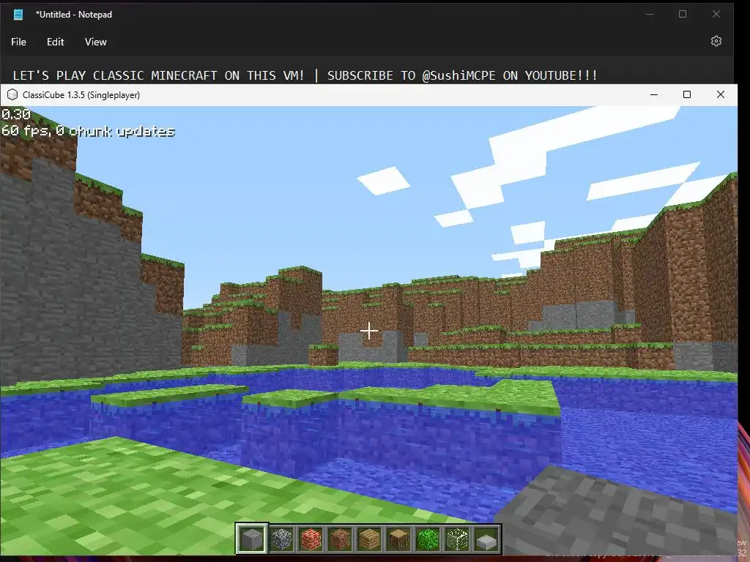Select the dirt block in hotbar

(340, 539)
